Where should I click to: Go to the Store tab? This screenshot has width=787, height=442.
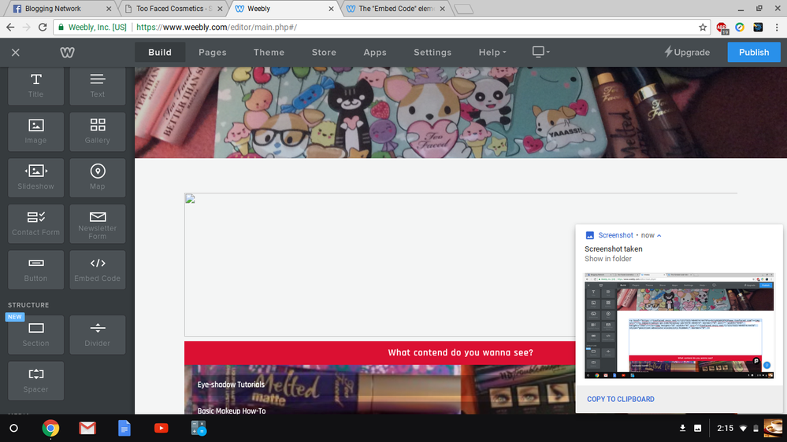324,52
